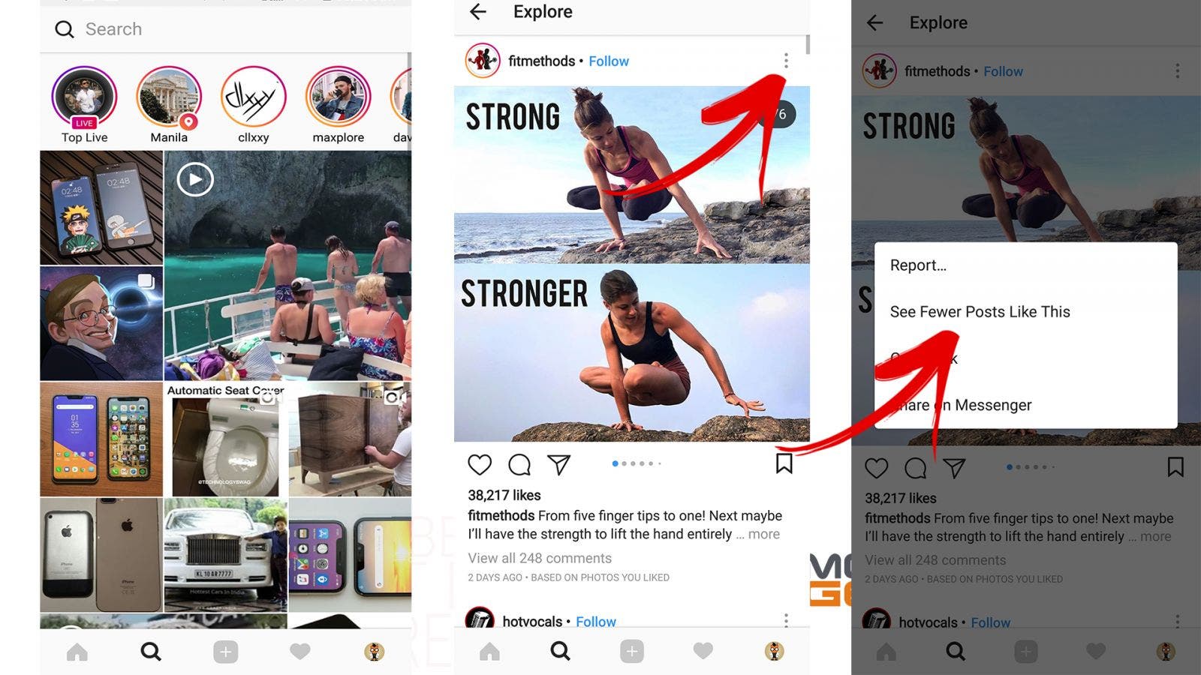Viewport: 1201px width, 675px height.
Task: Tap Follow next to hotvocals in middle screen
Action: tap(596, 622)
